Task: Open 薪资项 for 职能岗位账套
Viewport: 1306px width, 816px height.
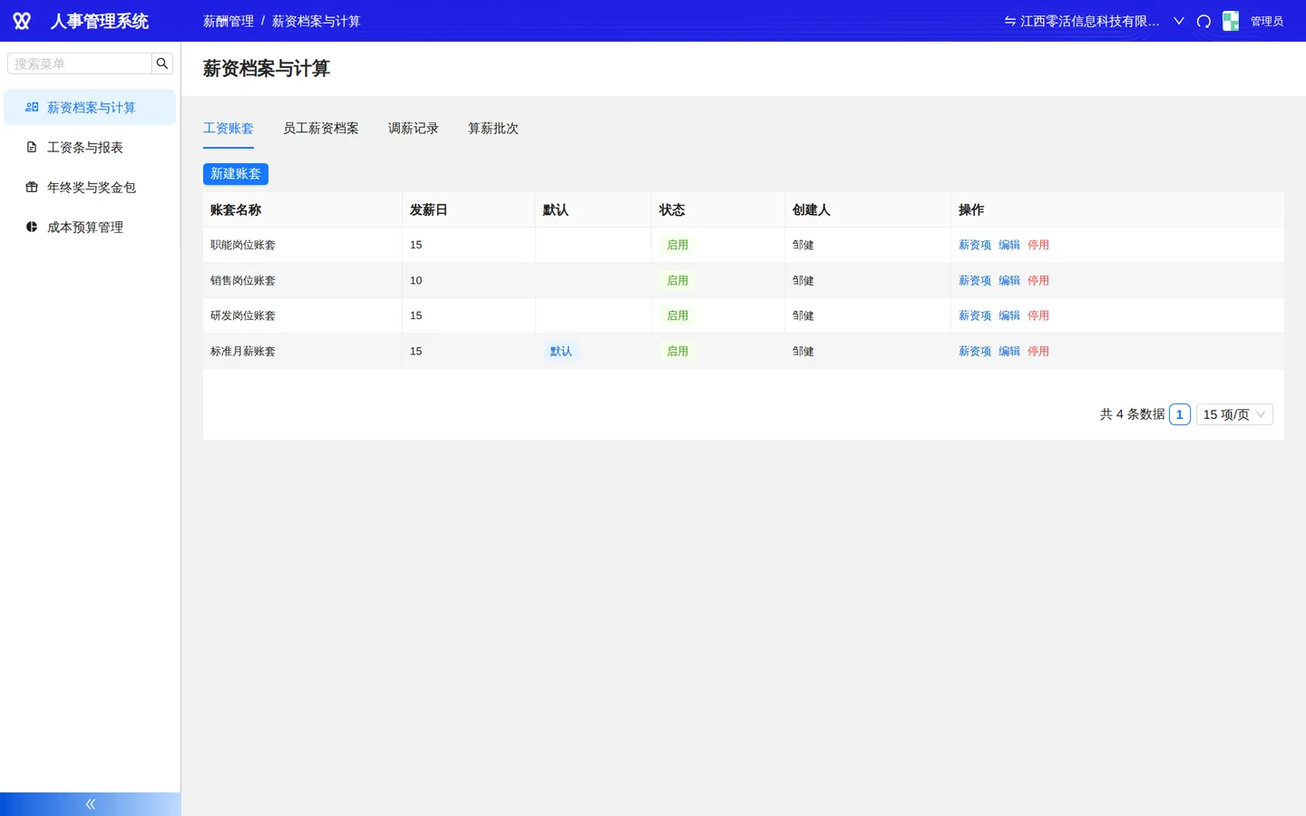Action: pyautogui.click(x=975, y=245)
